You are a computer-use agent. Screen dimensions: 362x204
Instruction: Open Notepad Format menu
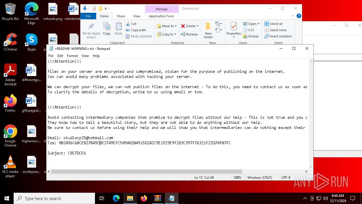(x=72, y=56)
